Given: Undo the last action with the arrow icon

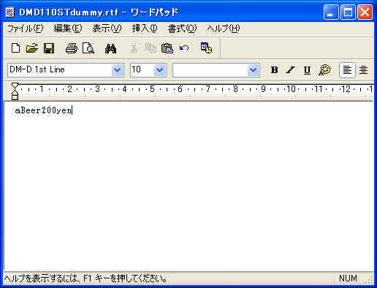Looking at the screenshot, I should (x=184, y=48).
